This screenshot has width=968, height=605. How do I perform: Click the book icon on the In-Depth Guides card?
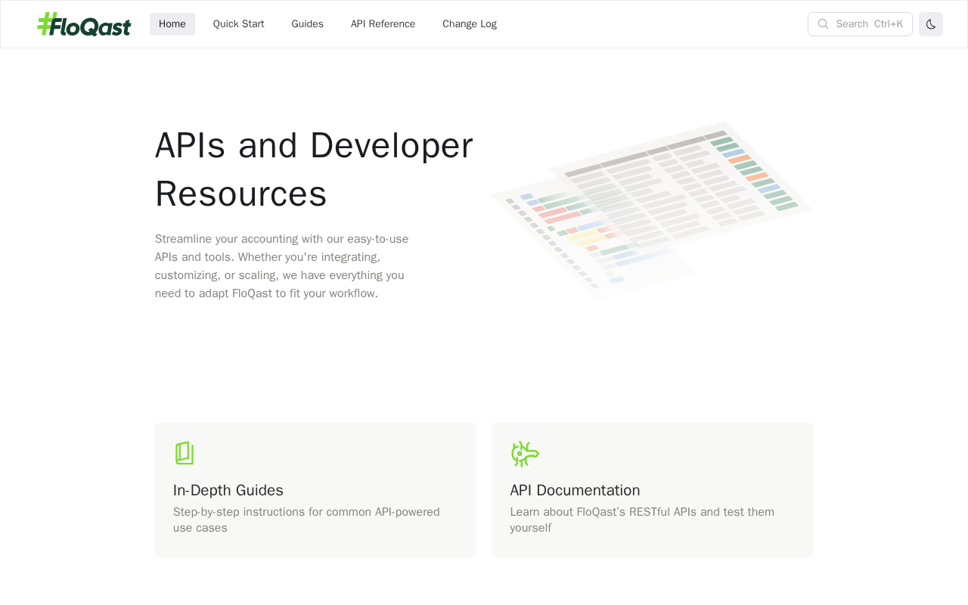[184, 453]
